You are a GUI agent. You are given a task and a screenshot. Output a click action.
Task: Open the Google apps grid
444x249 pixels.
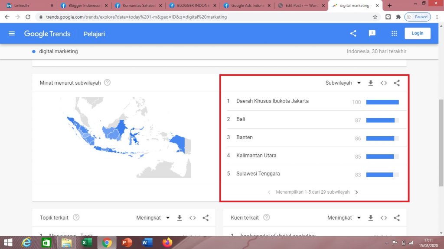394,34
